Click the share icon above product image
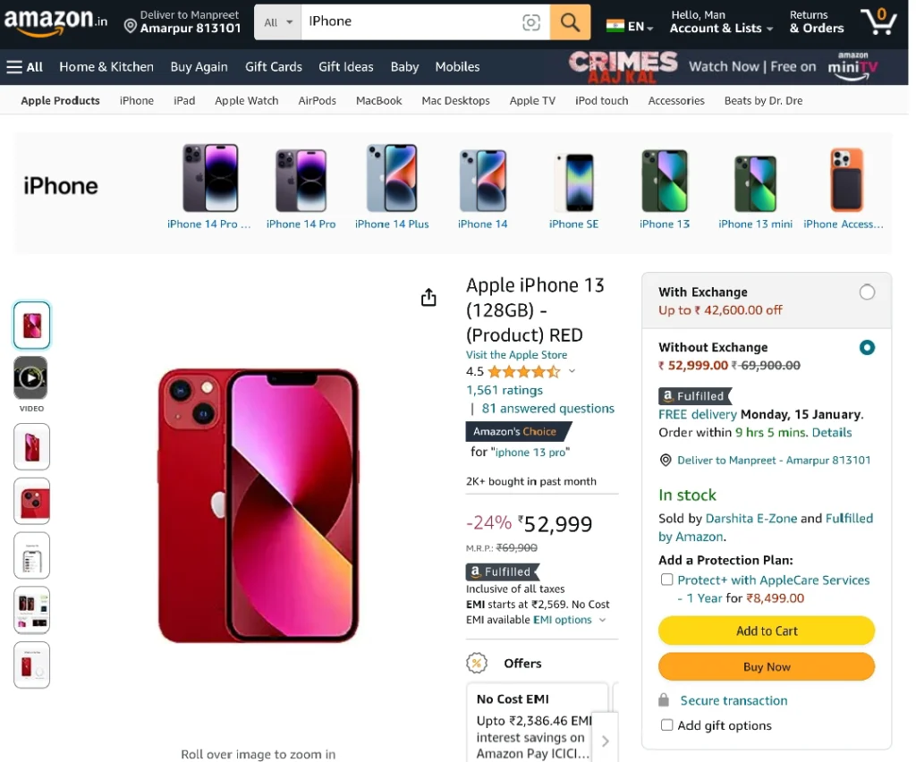The height and width of the screenshot is (762, 916). pyautogui.click(x=428, y=297)
